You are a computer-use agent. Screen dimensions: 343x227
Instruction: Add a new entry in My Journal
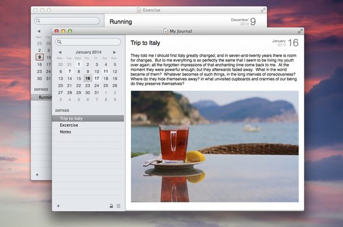coord(58,206)
